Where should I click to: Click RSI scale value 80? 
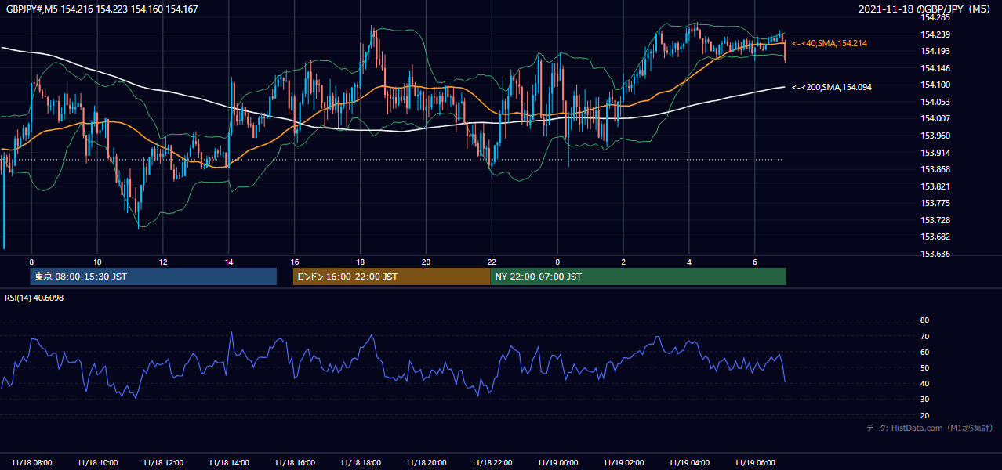(x=924, y=320)
